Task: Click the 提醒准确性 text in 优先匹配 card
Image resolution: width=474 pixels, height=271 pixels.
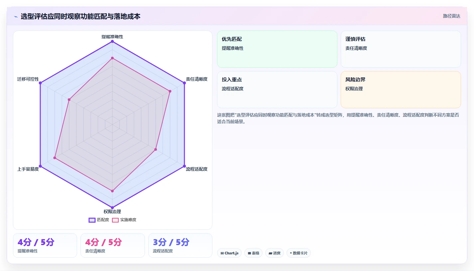Action: pos(233,48)
